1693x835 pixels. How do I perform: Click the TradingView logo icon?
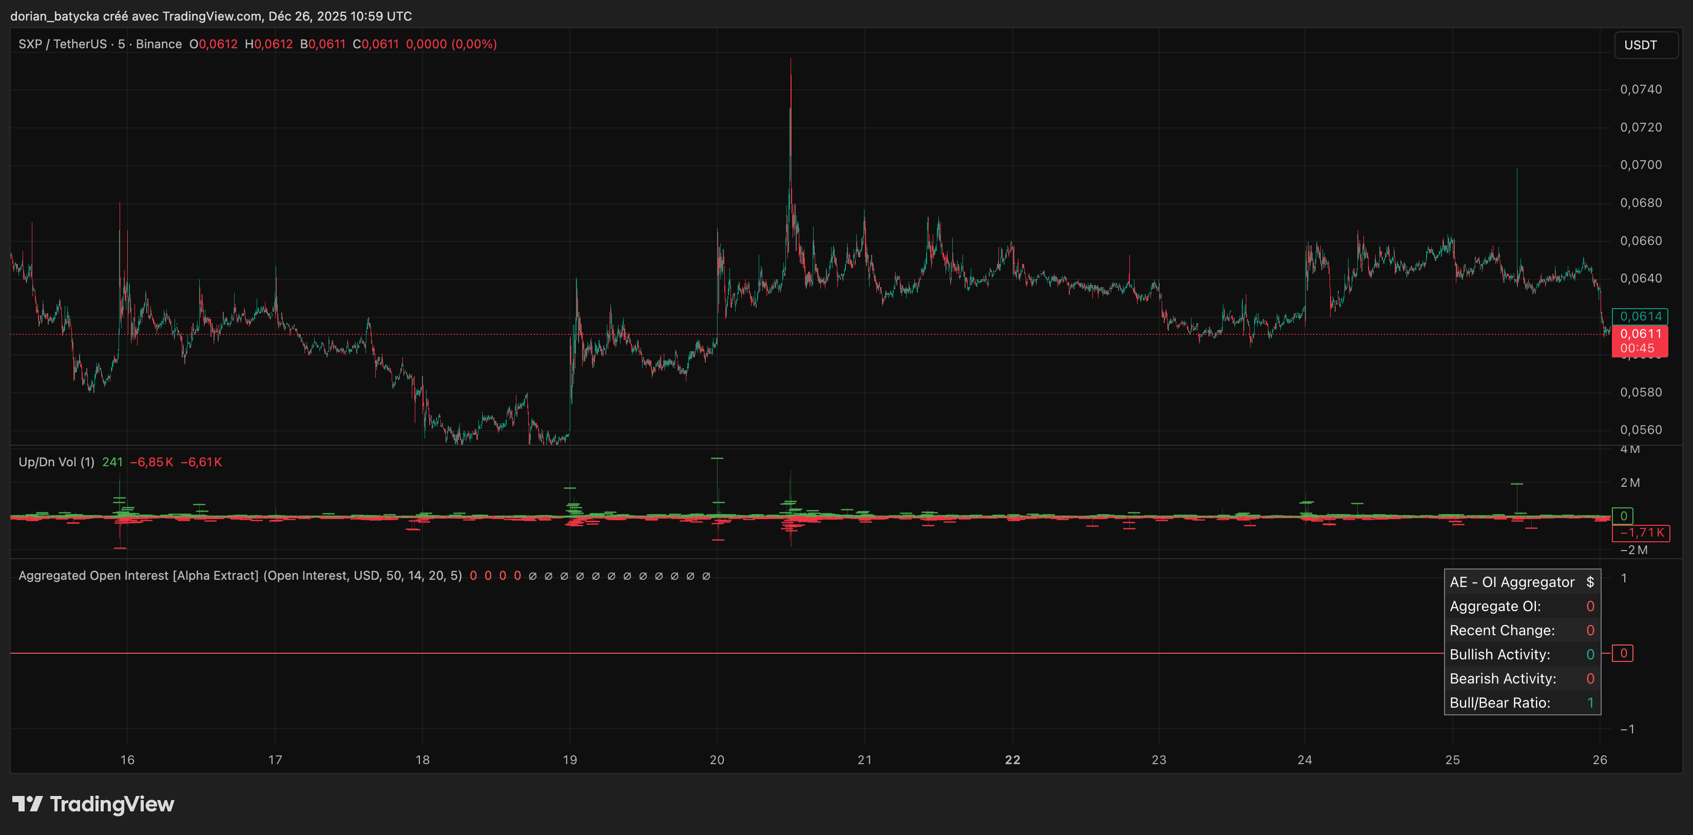[28, 804]
